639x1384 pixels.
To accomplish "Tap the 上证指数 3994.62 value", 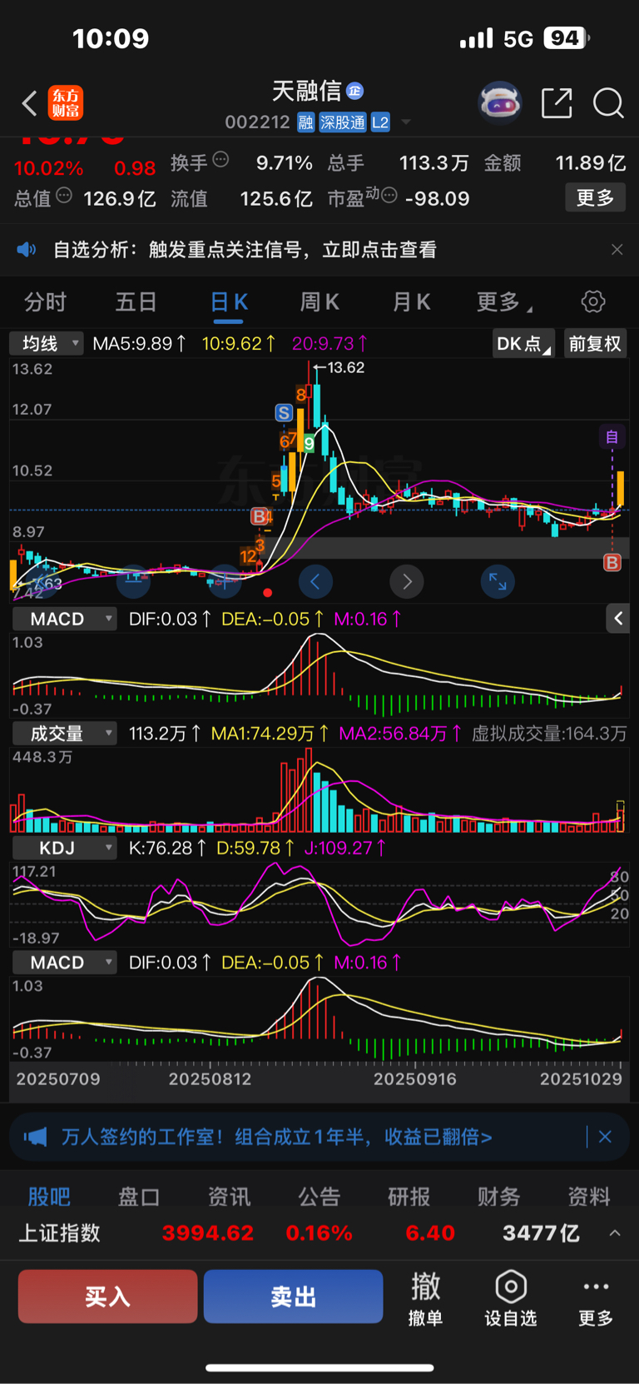I will click(207, 1232).
